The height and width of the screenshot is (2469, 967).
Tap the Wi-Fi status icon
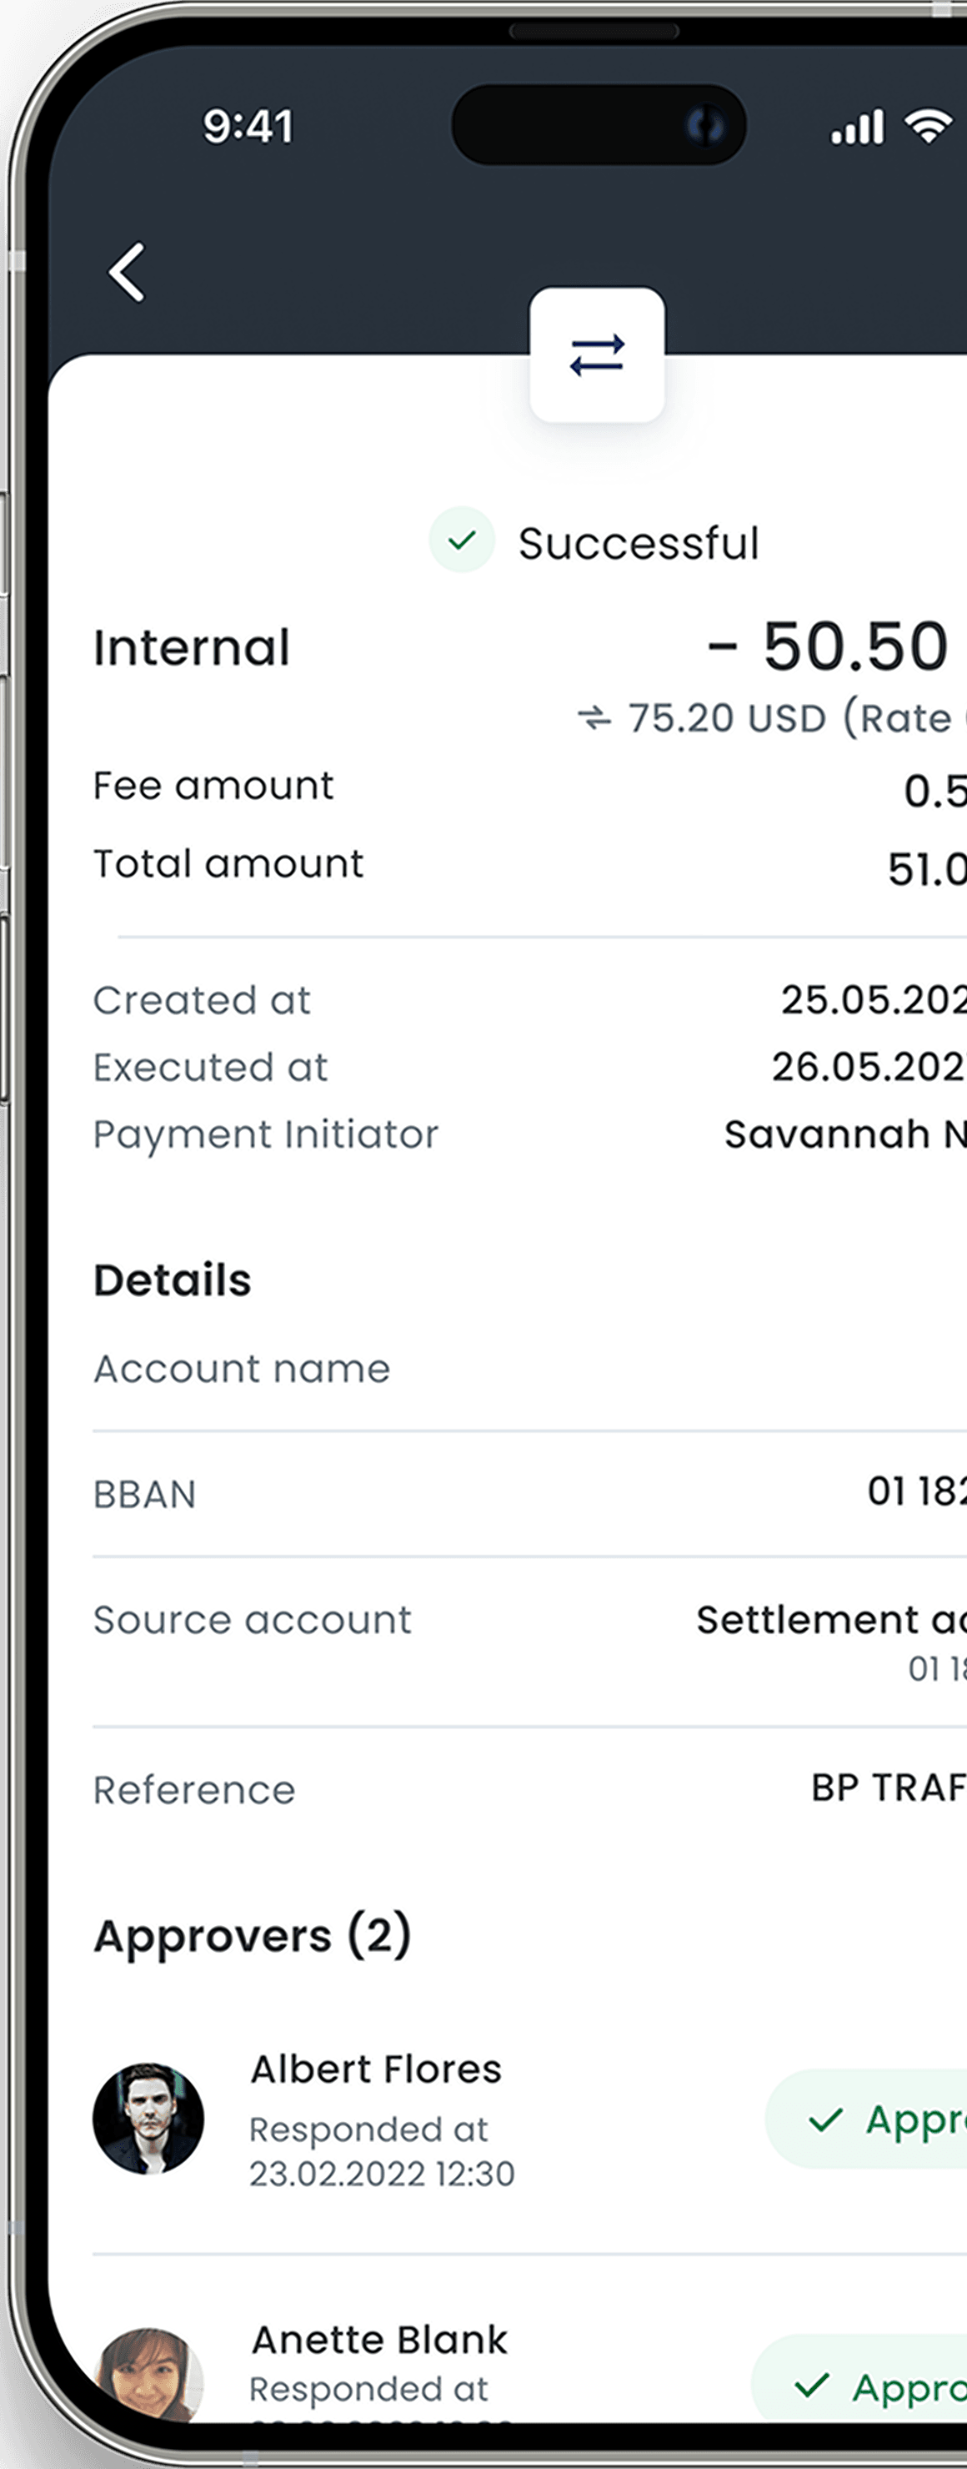(x=929, y=126)
